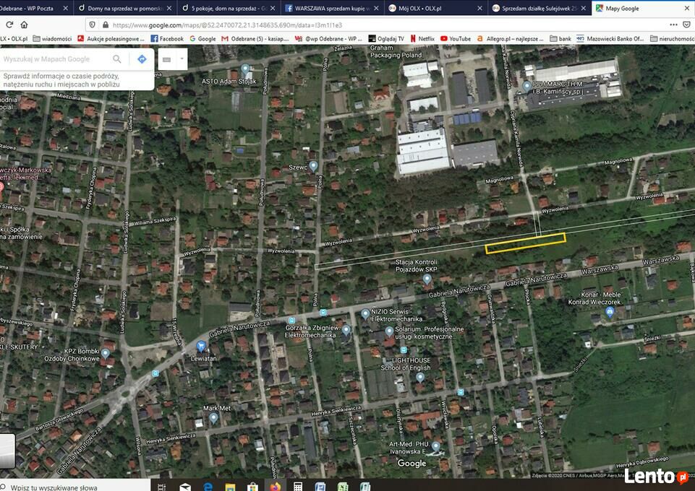Viewport: 695px width, 491px height.
Task: Expand the input tool dropdown arrow
Action: pyautogui.click(x=182, y=58)
